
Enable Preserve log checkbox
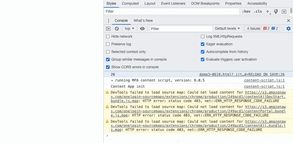[x=108, y=44]
